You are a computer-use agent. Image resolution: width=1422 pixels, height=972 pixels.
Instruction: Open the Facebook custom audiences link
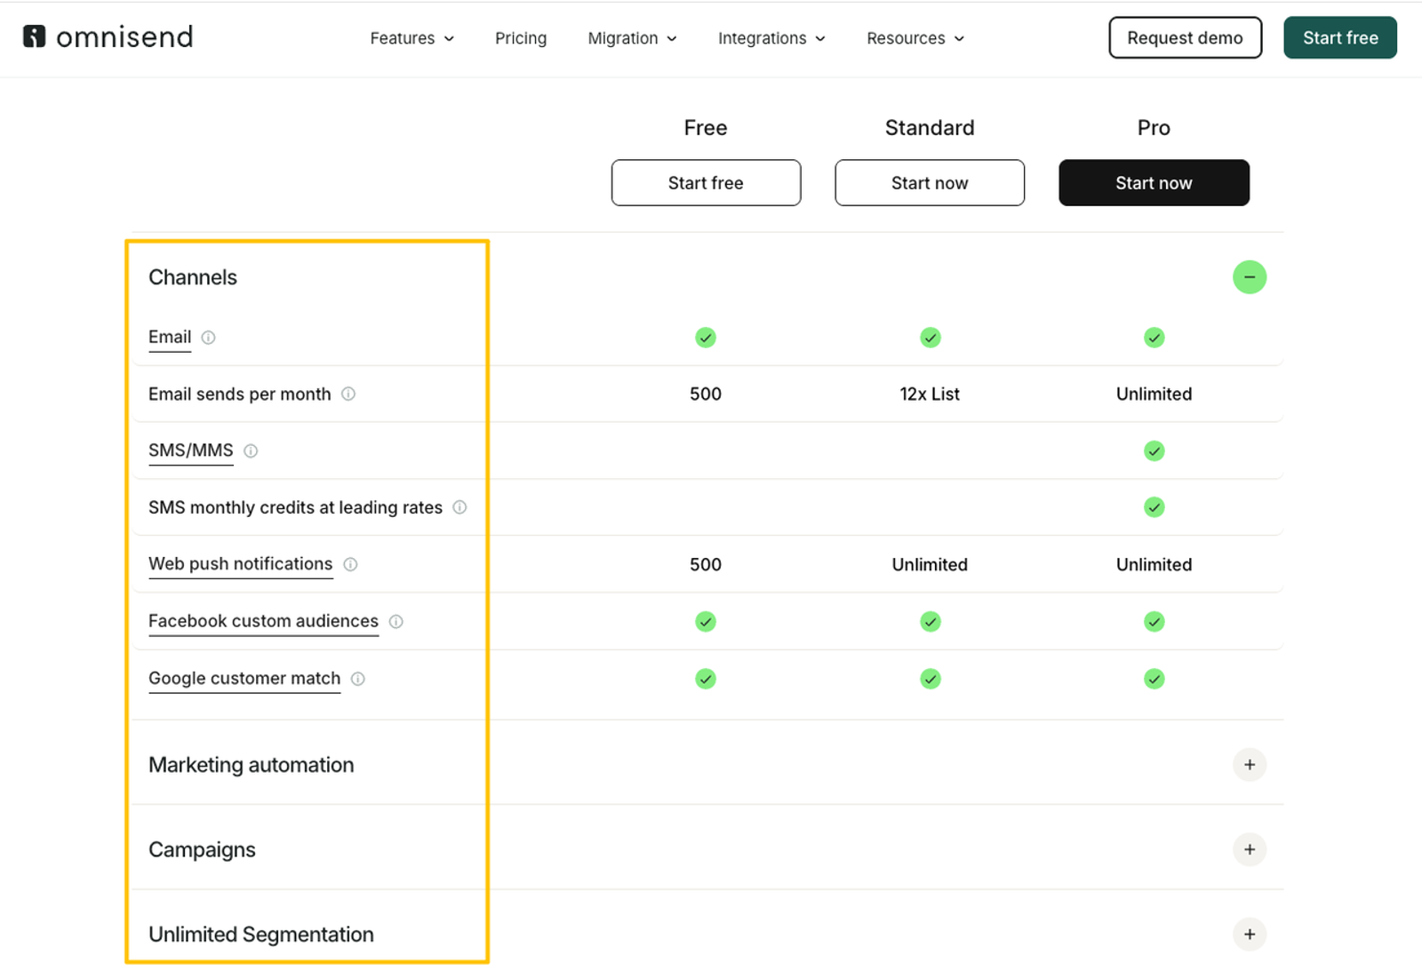pyautogui.click(x=263, y=622)
